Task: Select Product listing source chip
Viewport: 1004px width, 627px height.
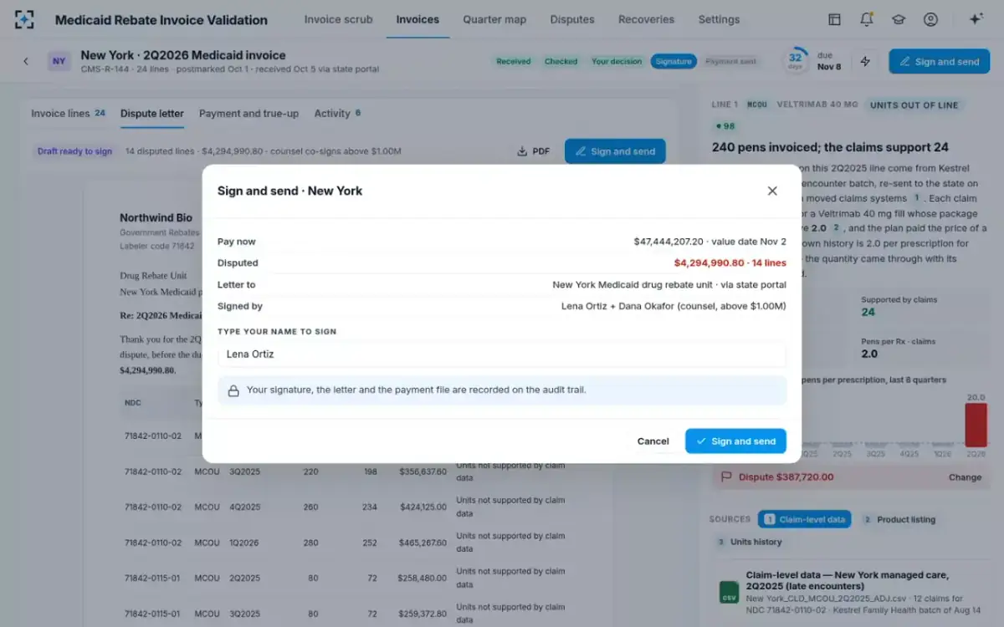Action: point(899,519)
